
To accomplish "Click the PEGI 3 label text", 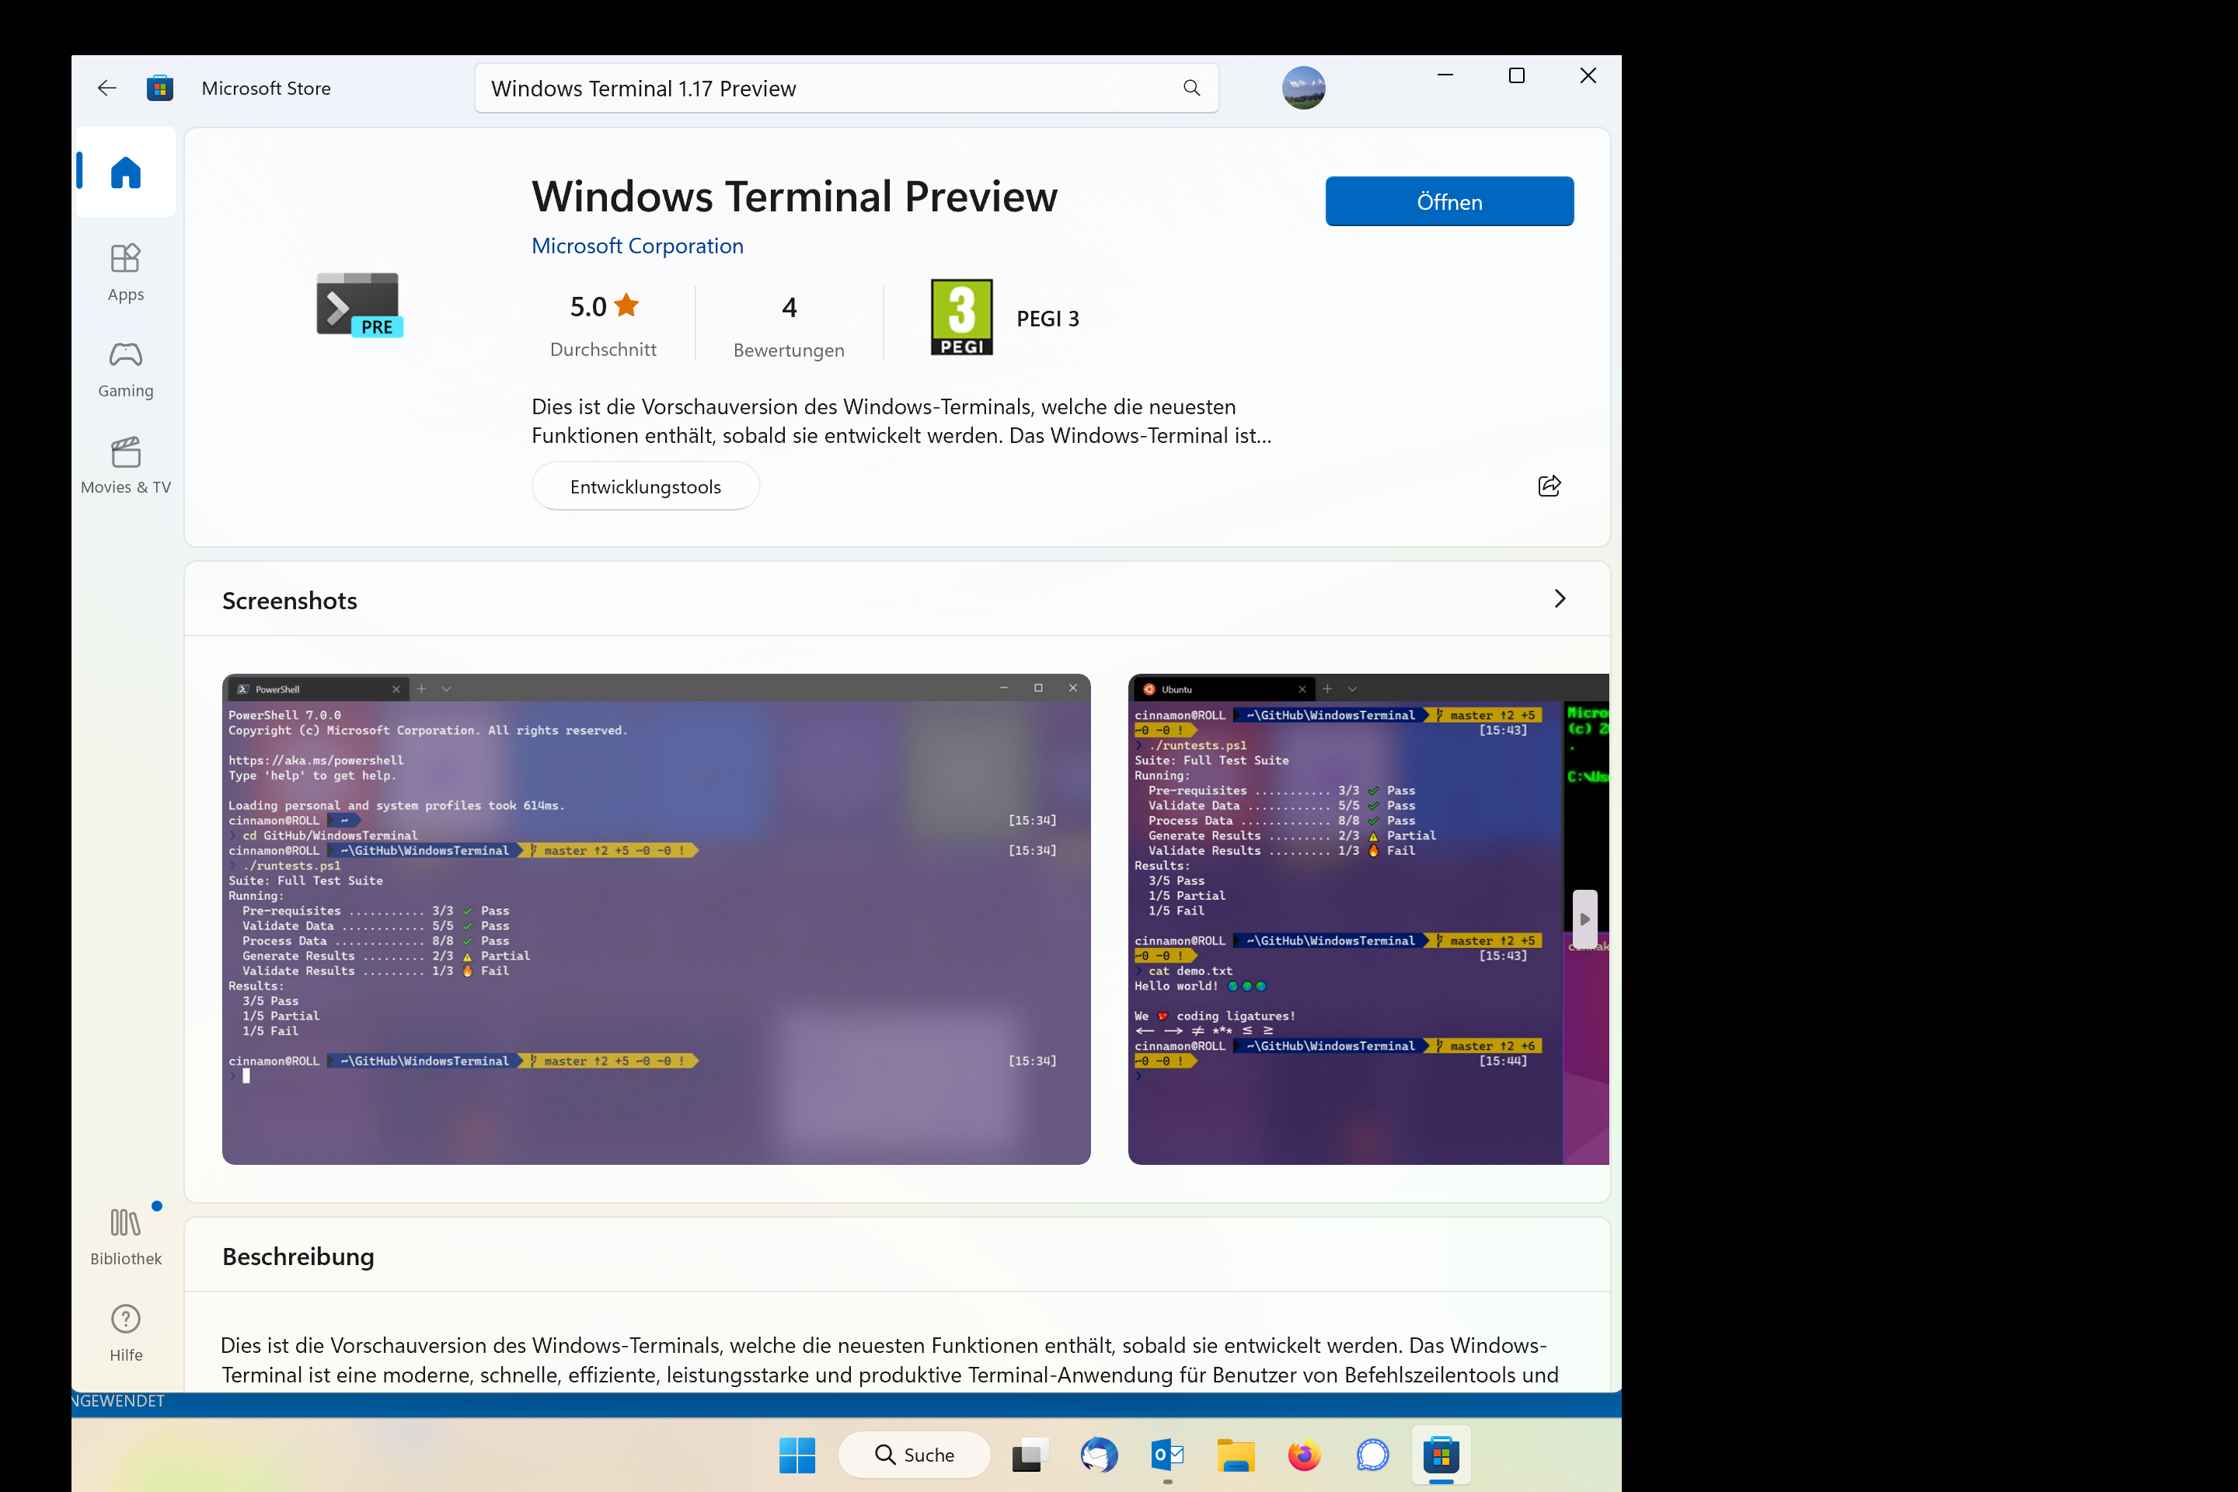I will (1048, 319).
